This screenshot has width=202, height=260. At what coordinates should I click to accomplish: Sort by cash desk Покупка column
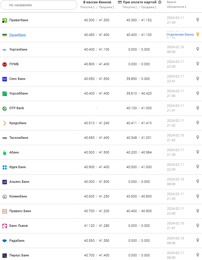(87, 7)
